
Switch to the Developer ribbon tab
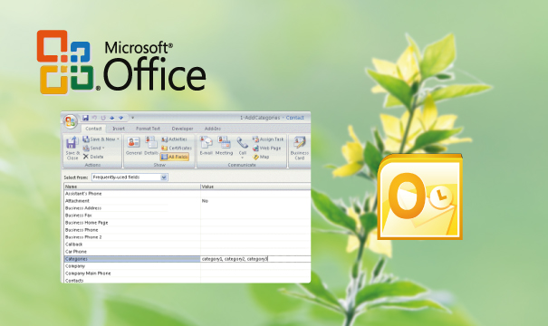[182, 129]
